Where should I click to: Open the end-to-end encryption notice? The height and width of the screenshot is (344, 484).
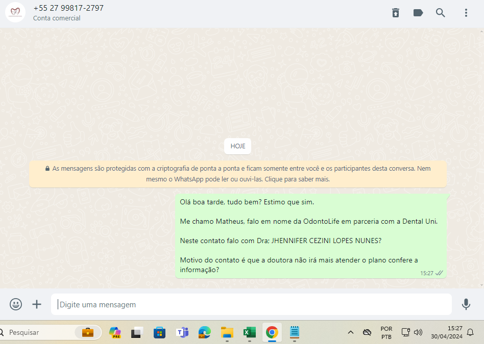[x=238, y=174]
